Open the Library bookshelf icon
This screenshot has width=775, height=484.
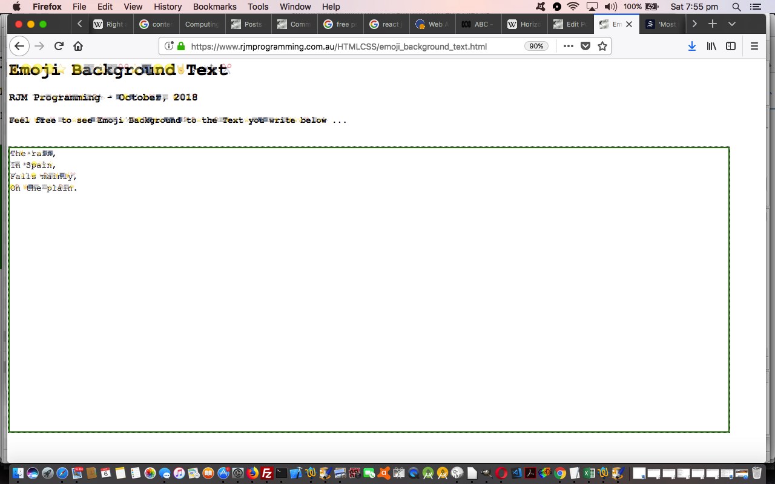coord(712,46)
